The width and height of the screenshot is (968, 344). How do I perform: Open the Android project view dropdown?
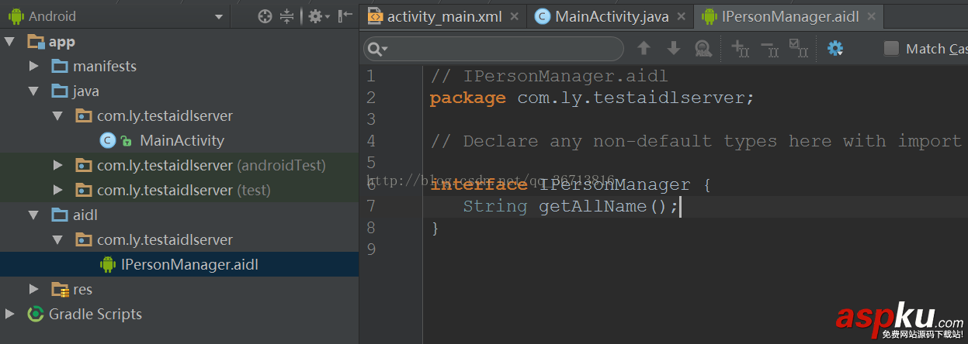tap(219, 16)
